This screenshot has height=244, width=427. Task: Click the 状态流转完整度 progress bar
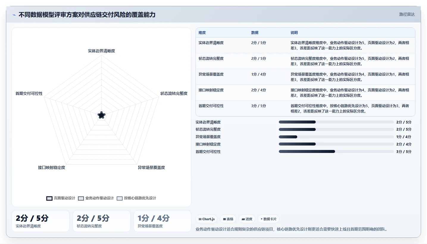tap(336, 129)
